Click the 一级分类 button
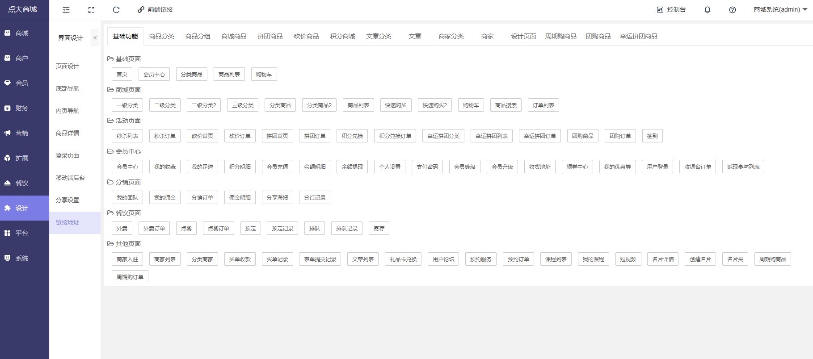Screen dimensions: 813x359 (127, 105)
